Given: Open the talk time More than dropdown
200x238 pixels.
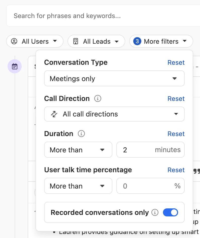Looking at the screenshot, I should [x=78, y=186].
